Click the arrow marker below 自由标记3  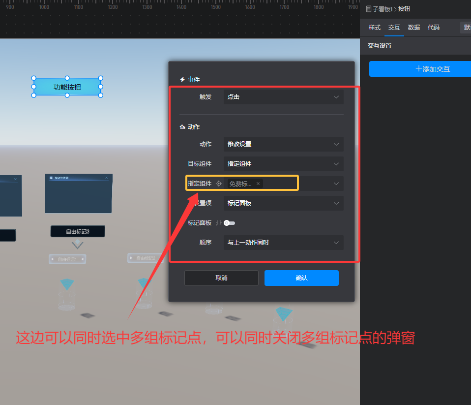77,244
